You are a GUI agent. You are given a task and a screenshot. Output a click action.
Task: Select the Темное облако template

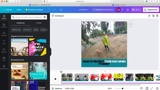[x=38, y=85]
